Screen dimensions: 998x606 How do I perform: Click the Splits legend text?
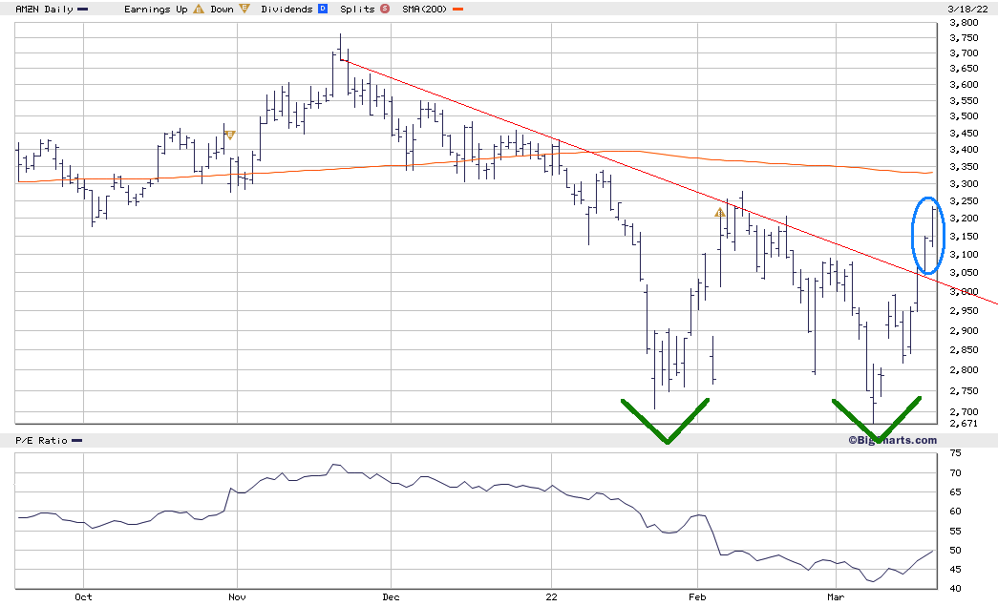click(358, 9)
